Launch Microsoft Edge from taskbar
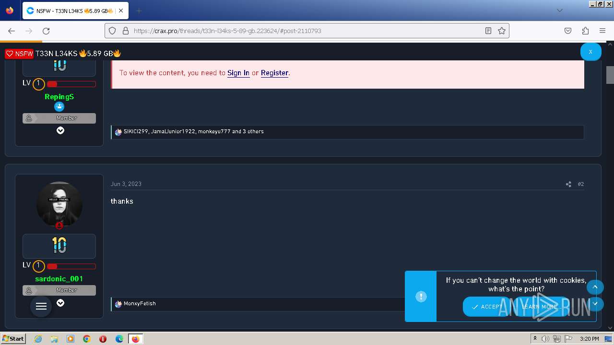Screen dimensions: 614x345 coord(119,339)
